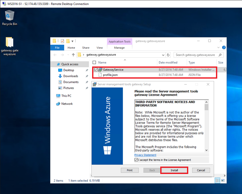Select the profile.json file
242x194 pixels.
[110, 75]
